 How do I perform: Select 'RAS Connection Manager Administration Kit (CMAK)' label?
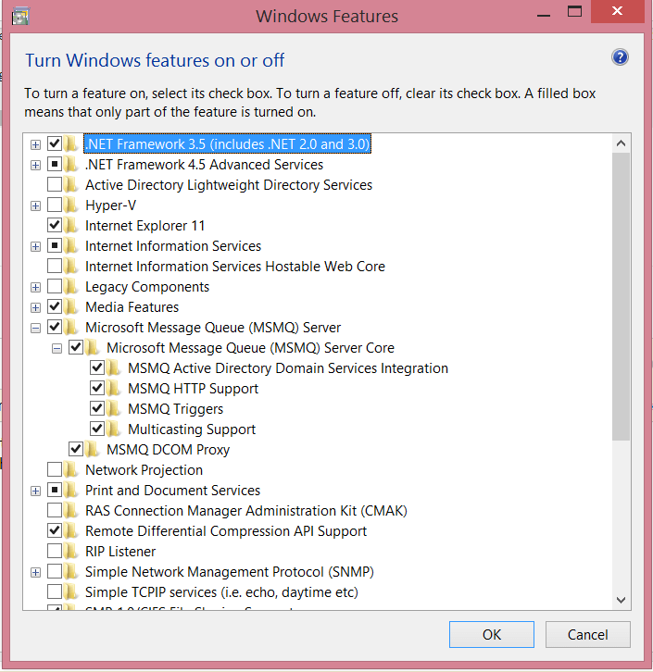point(246,511)
